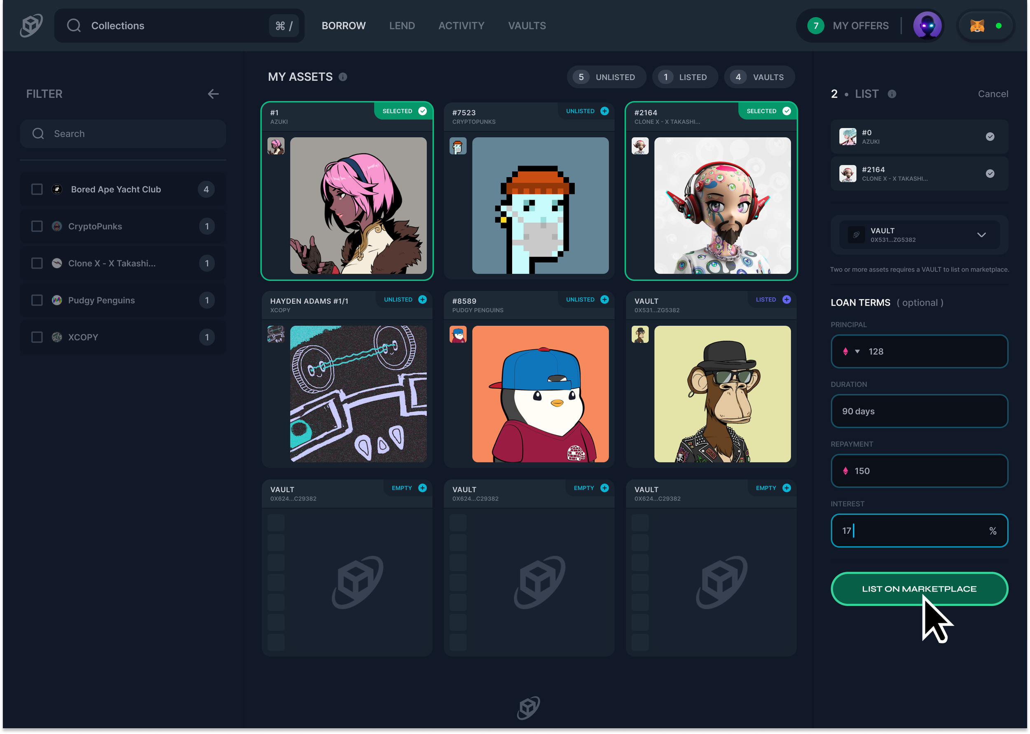Image resolution: width=1030 pixels, height=734 pixels.
Task: Open the principal currency dropdown arrow
Action: 857,351
